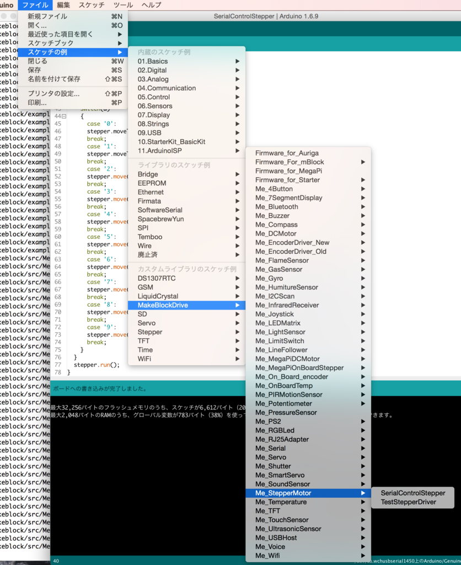Choose 保存 menu entry

point(73,70)
